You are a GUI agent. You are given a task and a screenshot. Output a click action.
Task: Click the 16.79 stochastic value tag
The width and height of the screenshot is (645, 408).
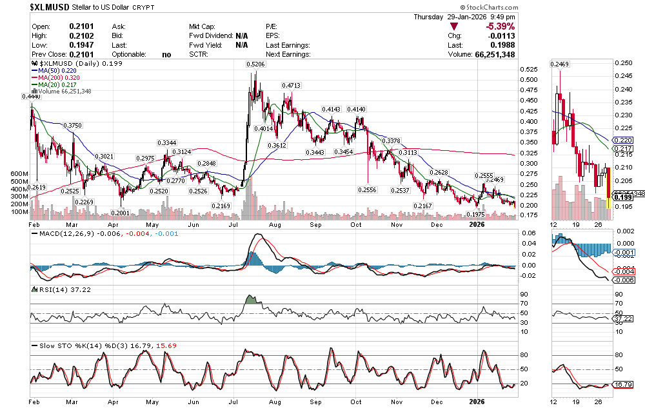(622, 385)
